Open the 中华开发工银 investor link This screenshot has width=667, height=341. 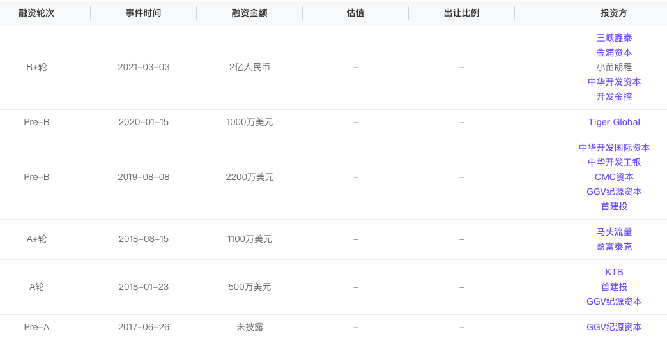tap(614, 162)
